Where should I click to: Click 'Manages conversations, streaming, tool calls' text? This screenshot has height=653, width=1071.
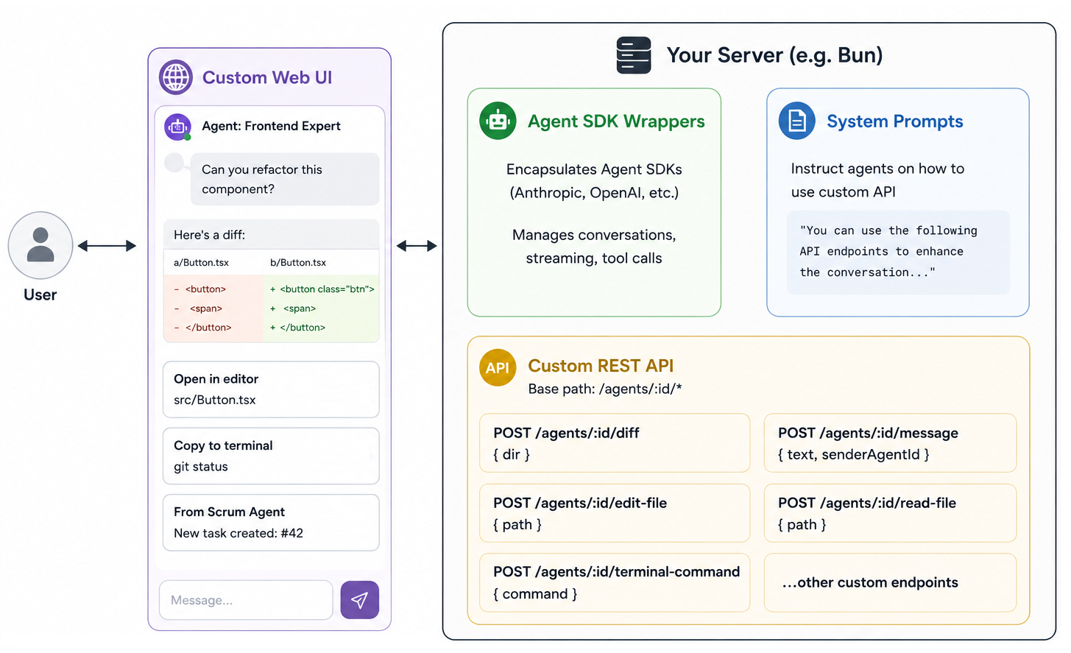click(594, 247)
